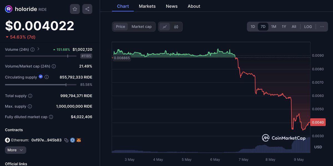Viewport: 333px width, 166px height.
Task: Open Total supply info icon
Action: tap(30, 96)
